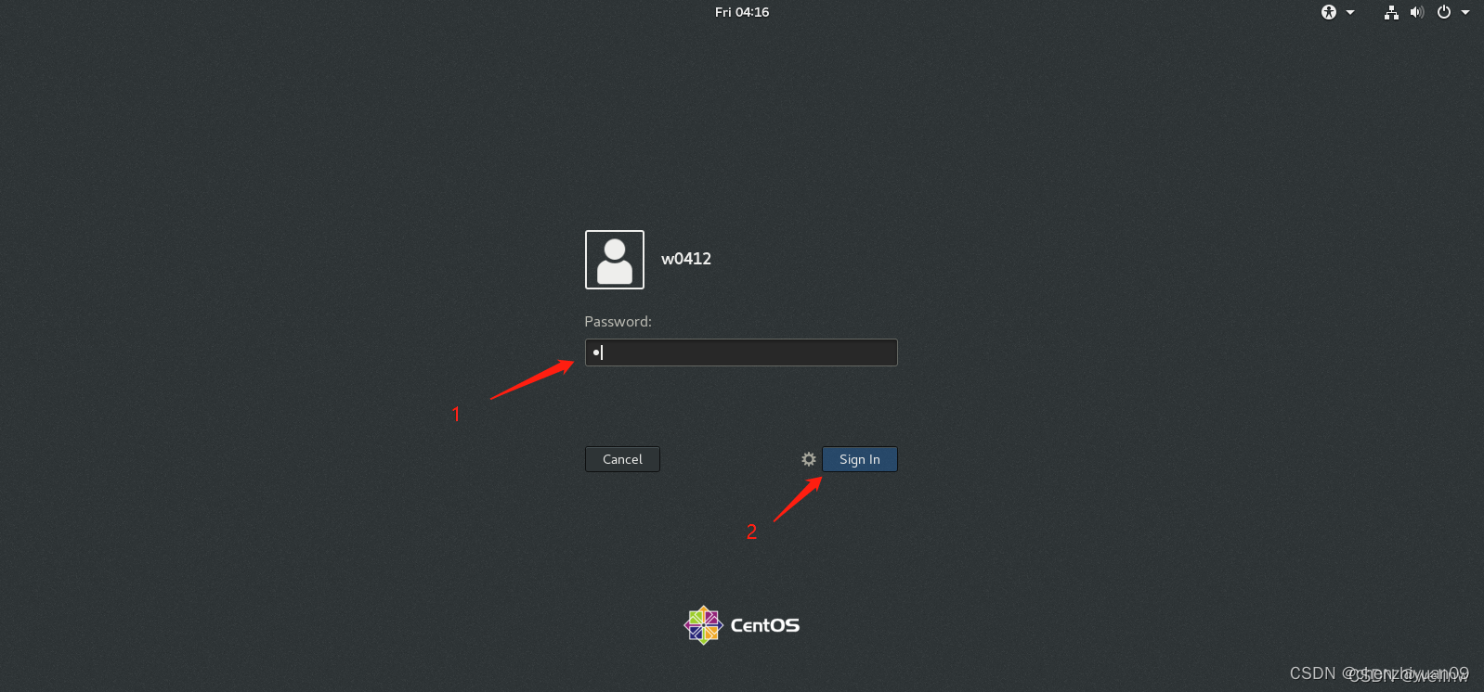Click the volume speaker icon

(x=1416, y=12)
